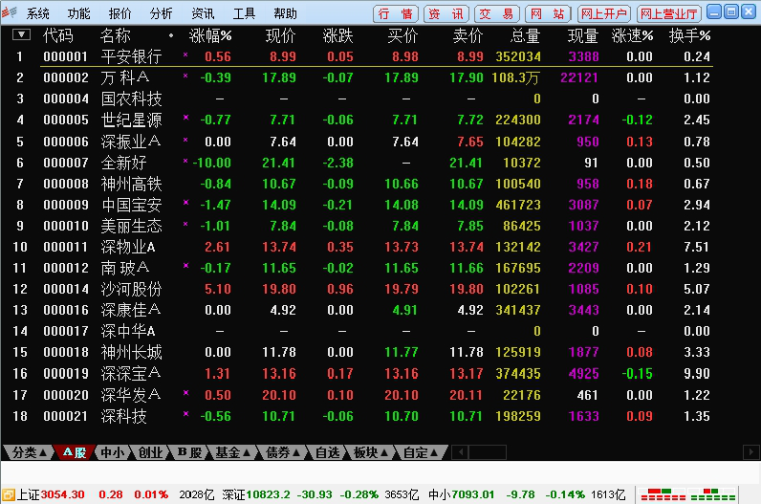
Task: Select the 万 科A stock row
Action: point(362,77)
